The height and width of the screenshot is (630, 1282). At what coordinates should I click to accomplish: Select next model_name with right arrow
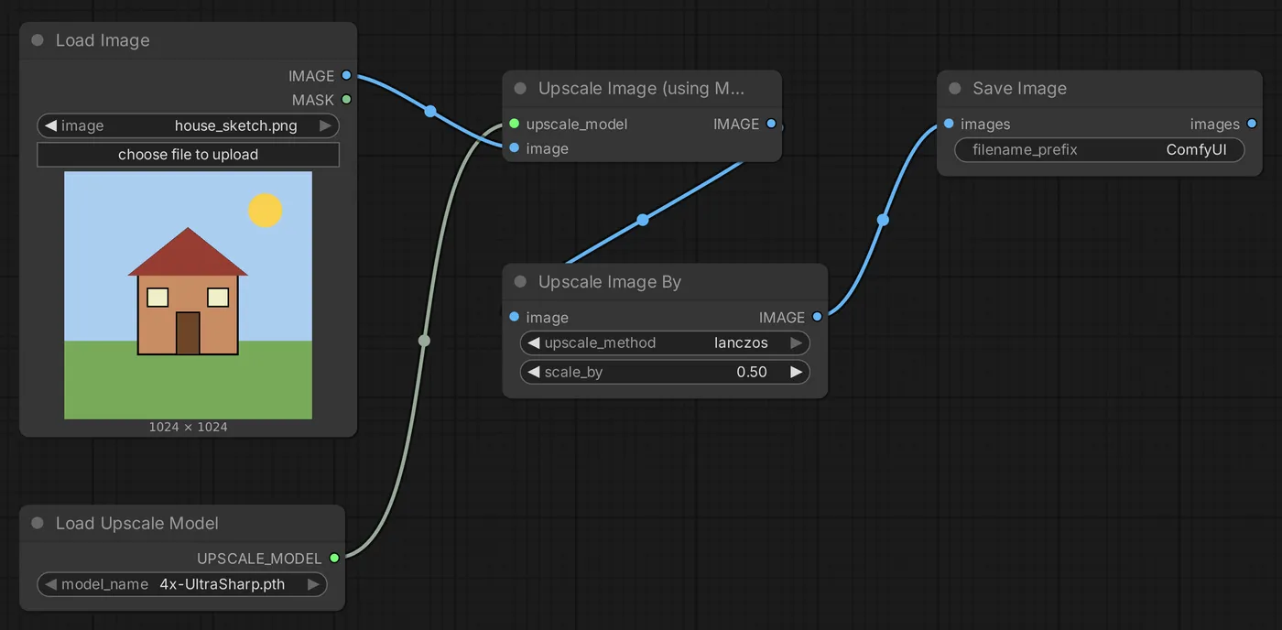(314, 584)
